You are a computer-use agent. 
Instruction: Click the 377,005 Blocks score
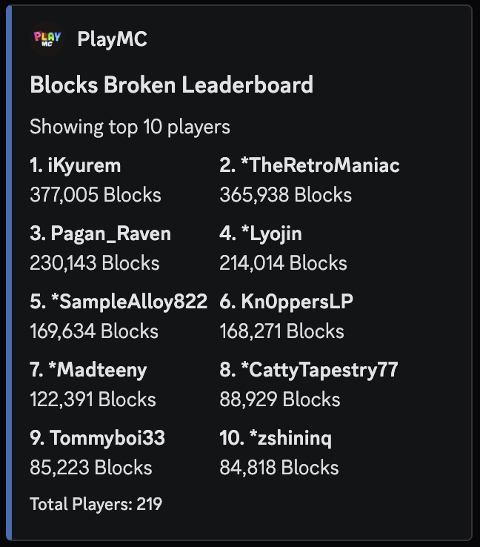pos(96,195)
